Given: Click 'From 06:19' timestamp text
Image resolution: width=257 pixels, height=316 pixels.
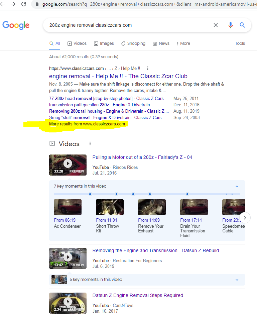Looking at the screenshot, I should [x=65, y=220].
